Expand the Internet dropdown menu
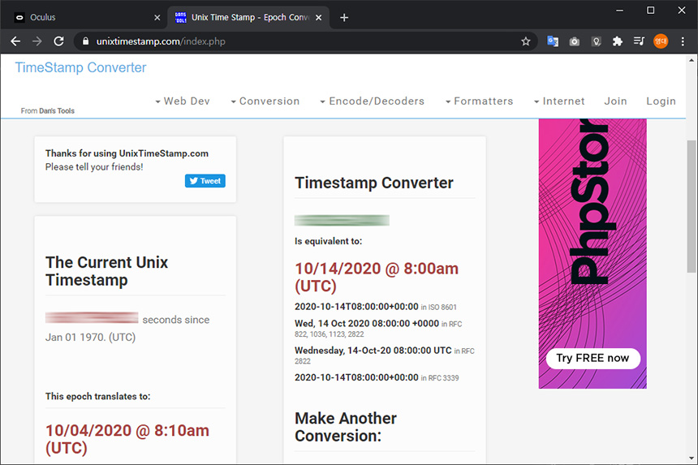 click(x=559, y=101)
